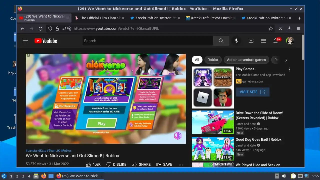Screen dimensions: 320x180
Task: Go back with Firefox back arrow
Action: click(22, 28)
